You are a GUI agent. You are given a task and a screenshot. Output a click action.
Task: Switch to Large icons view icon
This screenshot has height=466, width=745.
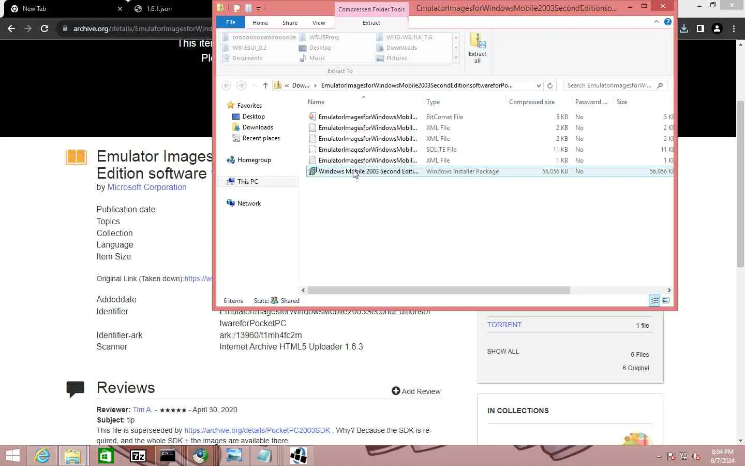pos(666,301)
